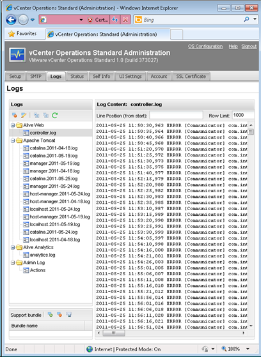Screen dimensions: 261x357
Task: Click the Line Position input field
Action: [176, 115]
